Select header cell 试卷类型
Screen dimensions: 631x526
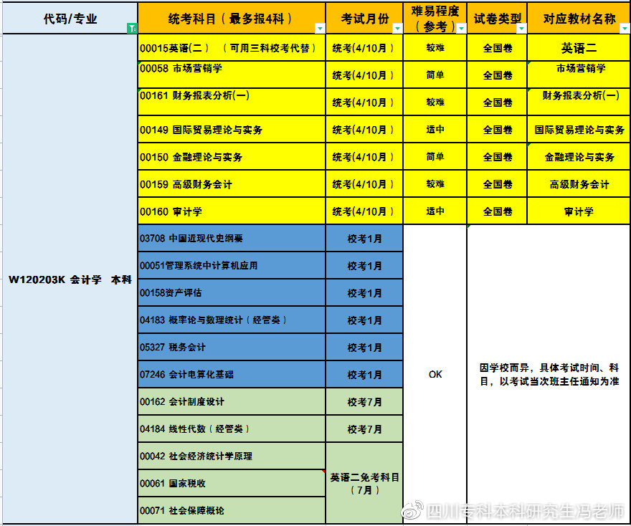pyautogui.click(x=497, y=18)
